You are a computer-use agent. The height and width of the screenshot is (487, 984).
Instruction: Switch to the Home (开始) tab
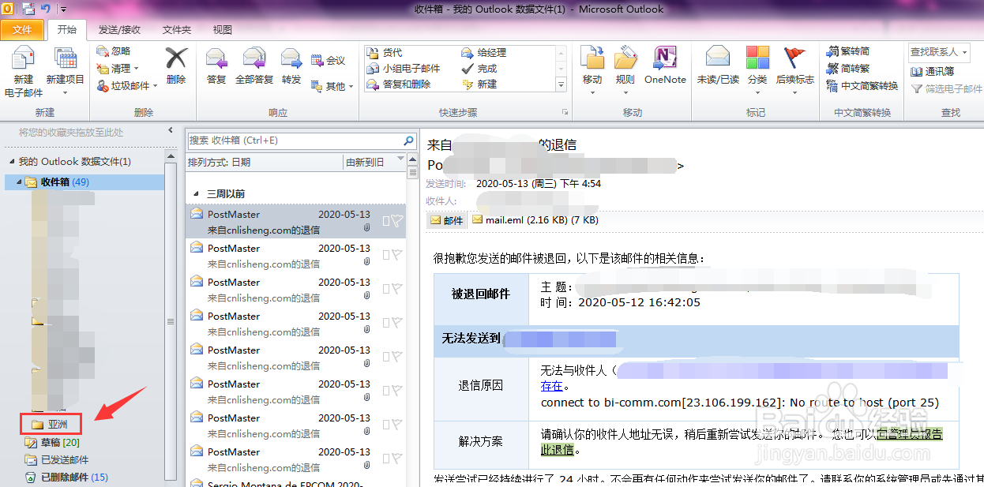[67, 30]
